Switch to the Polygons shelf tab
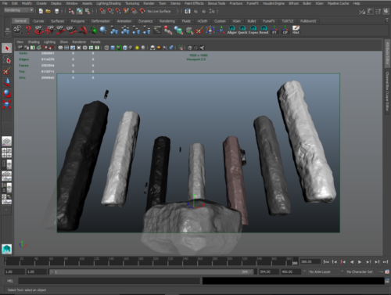This screenshot has height=295, width=391. coord(77,21)
